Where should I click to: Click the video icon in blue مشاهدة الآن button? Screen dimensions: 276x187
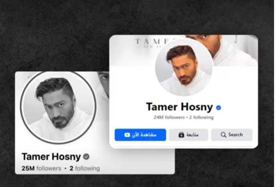click(x=127, y=135)
